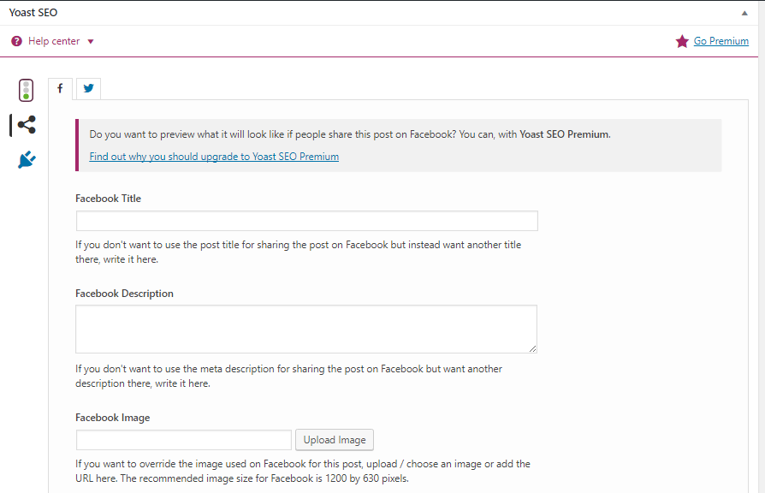The image size is (765, 493).
Task: Switch to the Facebook tab
Action: 60,88
